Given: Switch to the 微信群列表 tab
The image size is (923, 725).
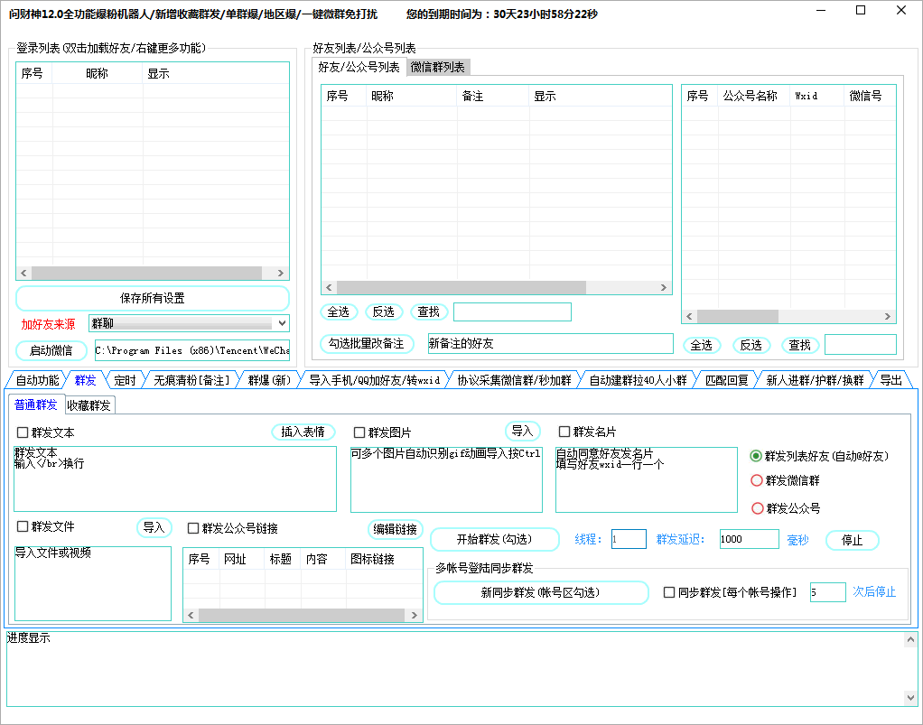Looking at the screenshot, I should click(x=437, y=68).
